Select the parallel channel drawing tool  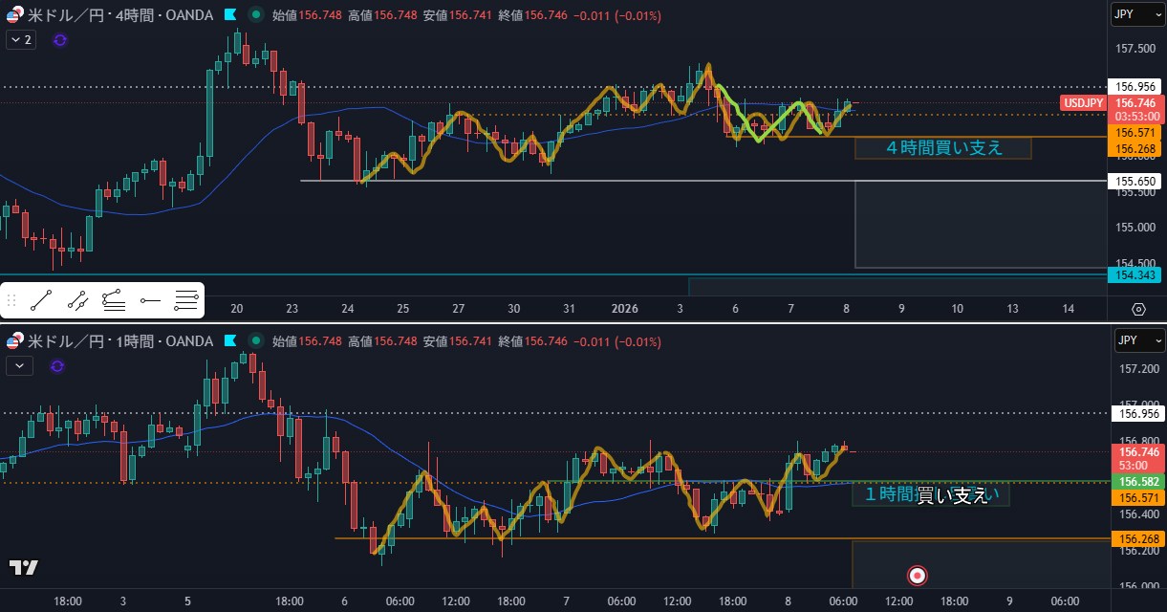[x=77, y=301]
